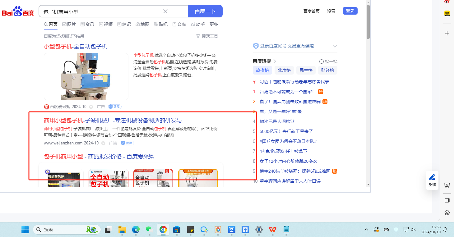Image resolution: width=454 pixels, height=237 pixels.
Task: Open sidebar settings gear icon
Action: [447, 213]
